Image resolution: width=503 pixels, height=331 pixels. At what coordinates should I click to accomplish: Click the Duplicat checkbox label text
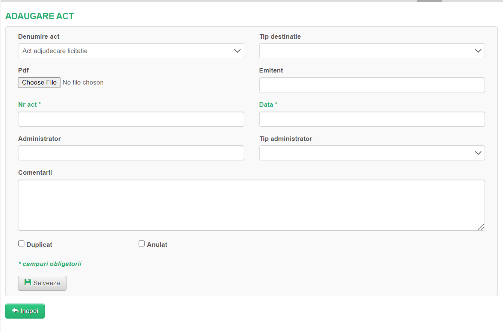39,245
